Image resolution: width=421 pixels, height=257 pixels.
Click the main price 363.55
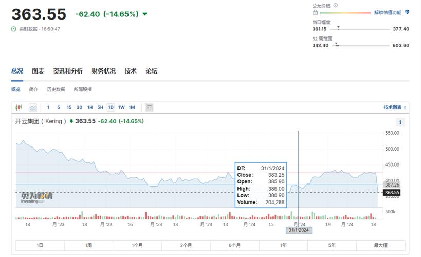click(39, 14)
